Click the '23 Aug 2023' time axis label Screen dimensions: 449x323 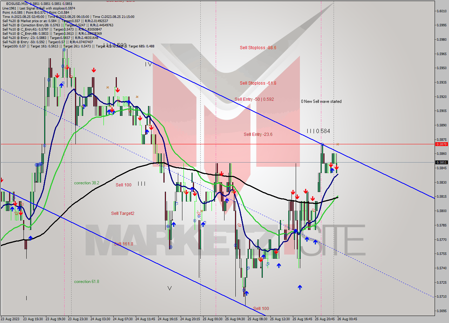pyautogui.click(x=10, y=319)
